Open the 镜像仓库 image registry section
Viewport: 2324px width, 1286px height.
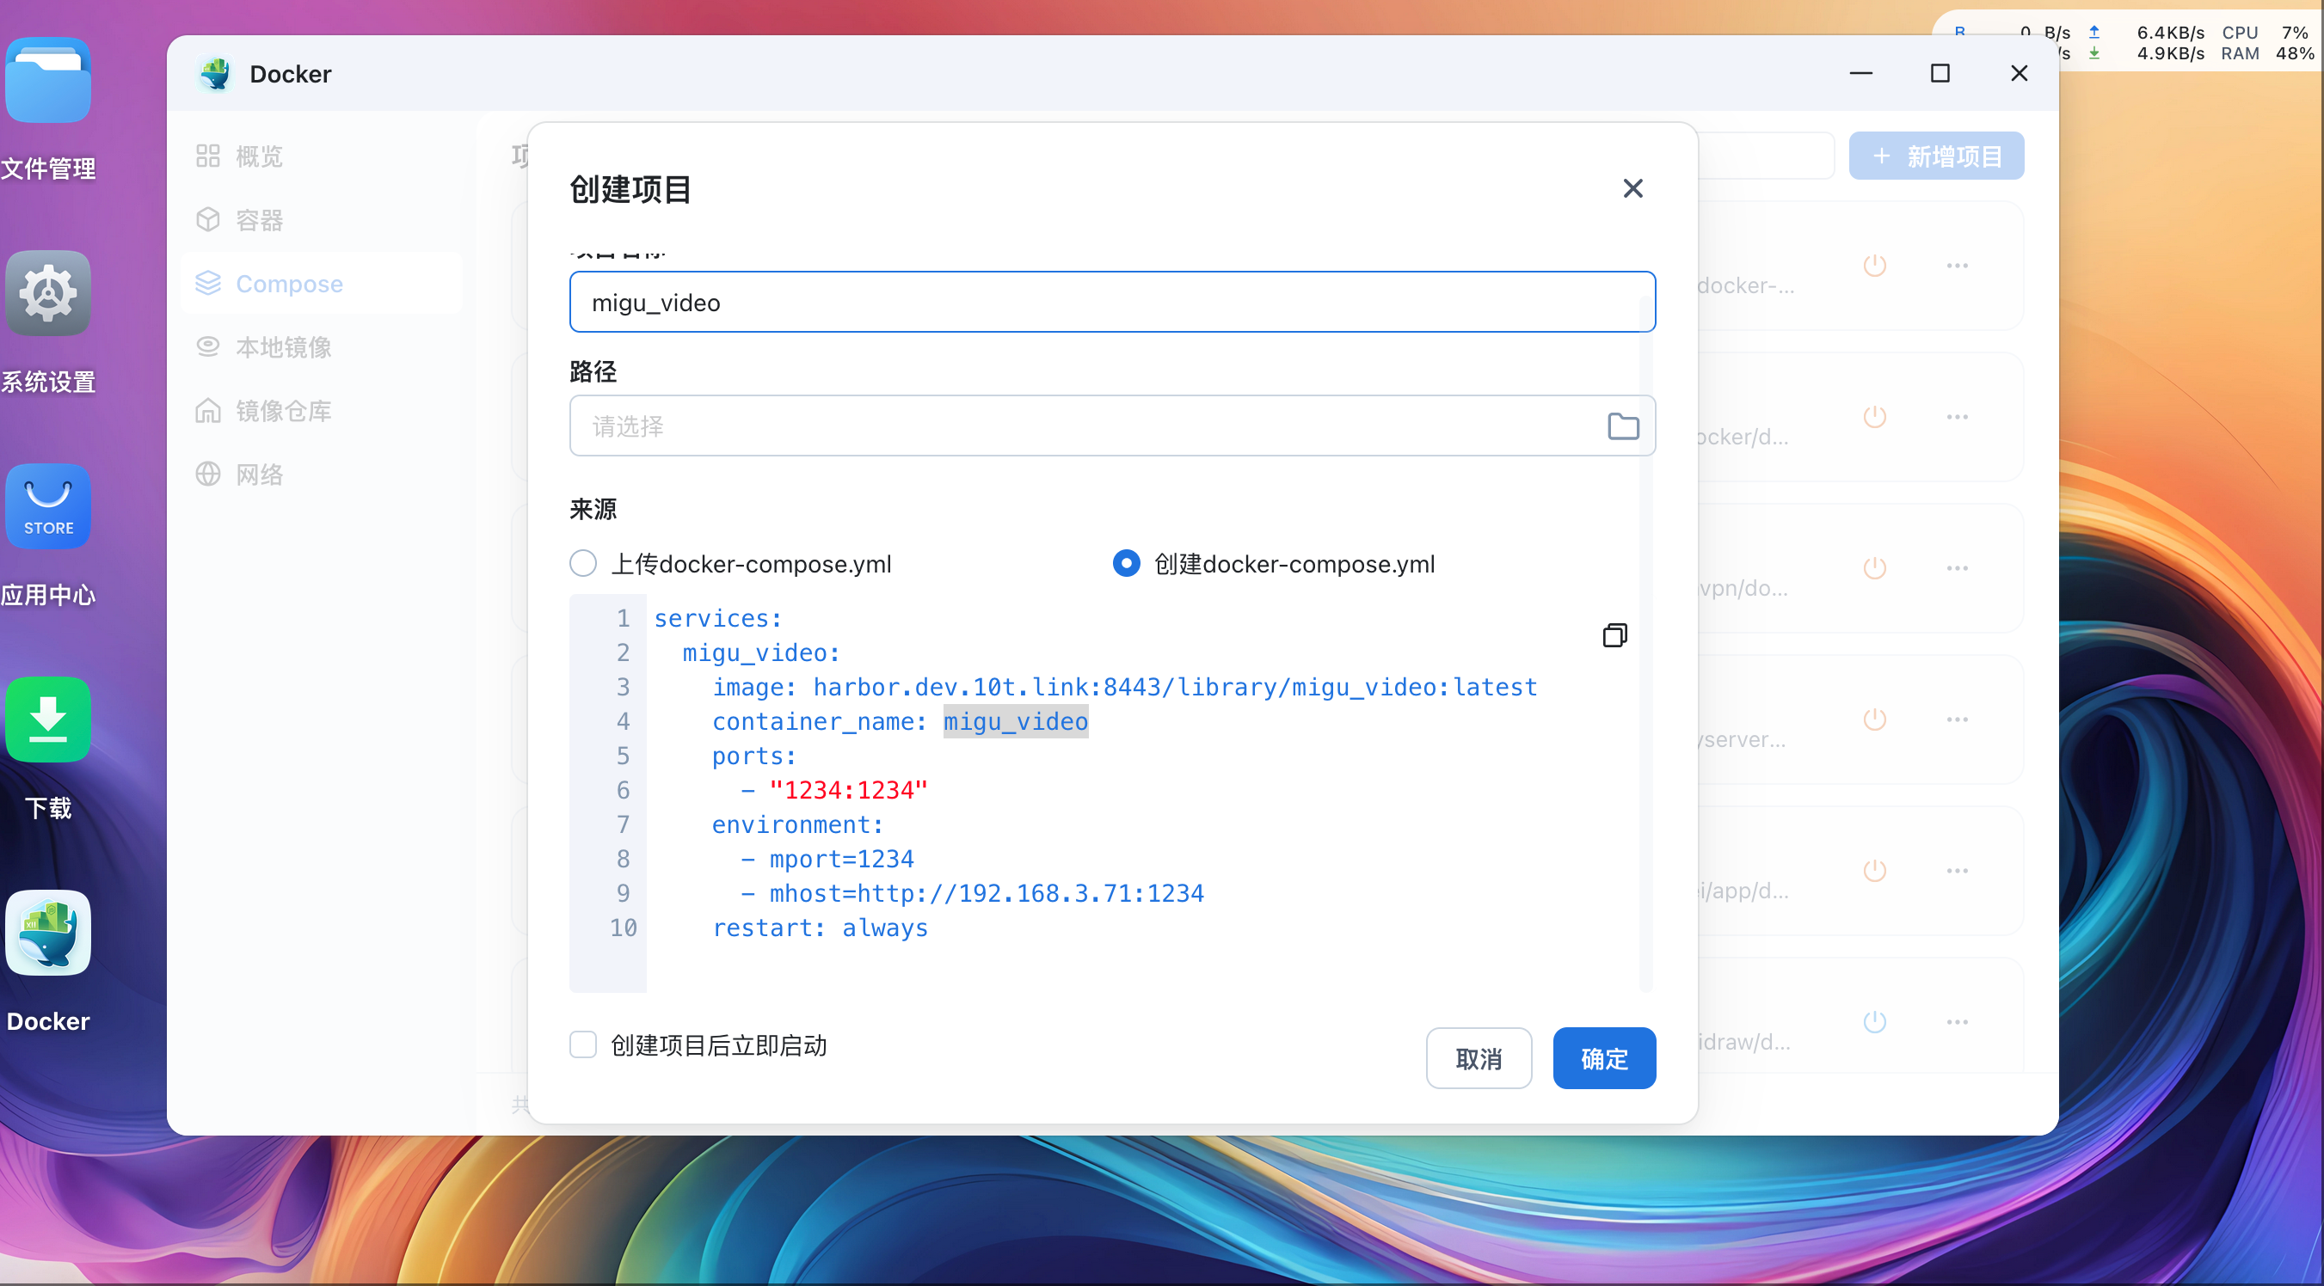[x=283, y=410]
